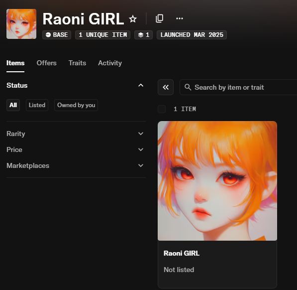Click the LAUNCHED MAR 2025 badge
Screen dimensions: 297x290
point(192,35)
